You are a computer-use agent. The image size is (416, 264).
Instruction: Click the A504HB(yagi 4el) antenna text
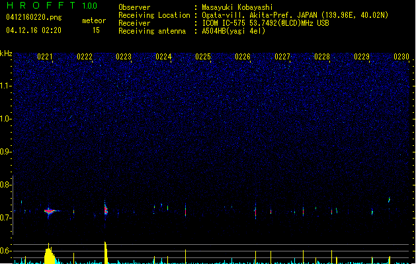[x=233, y=31]
